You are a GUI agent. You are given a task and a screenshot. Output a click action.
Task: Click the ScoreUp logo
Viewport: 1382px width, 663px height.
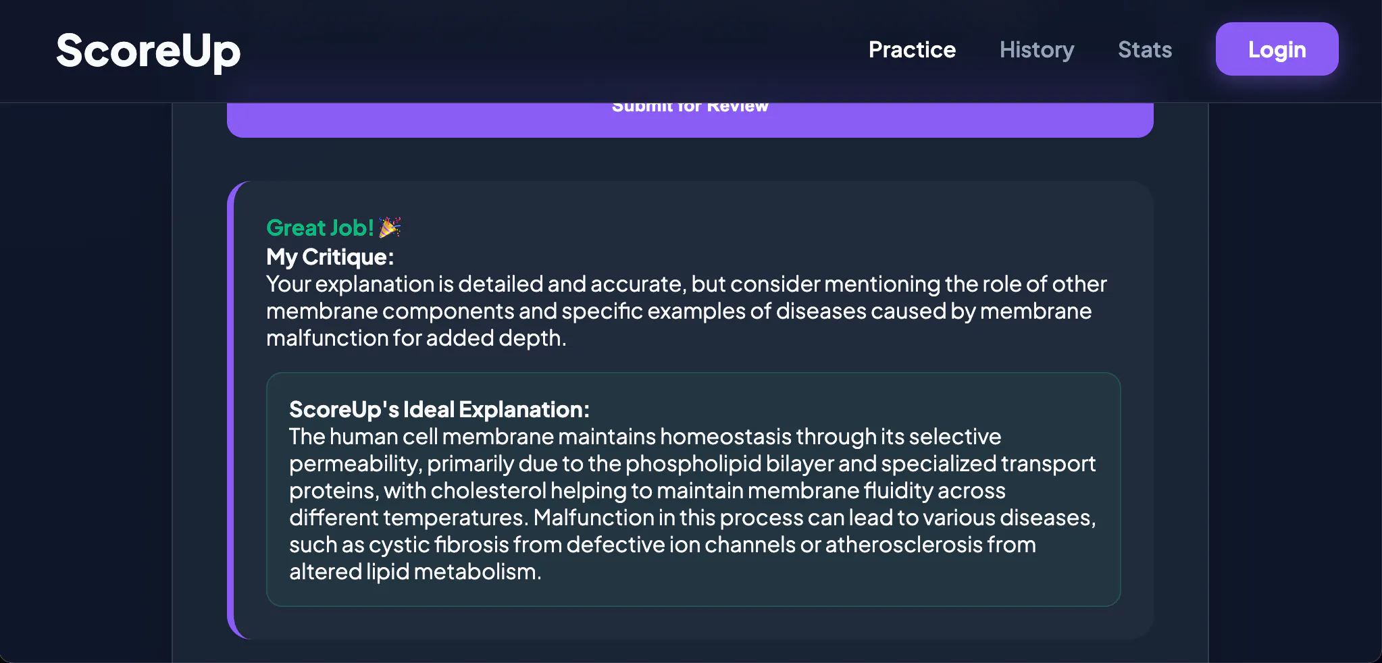coord(148,51)
